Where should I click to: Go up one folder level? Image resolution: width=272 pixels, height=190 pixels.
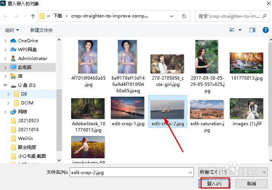[33, 16]
